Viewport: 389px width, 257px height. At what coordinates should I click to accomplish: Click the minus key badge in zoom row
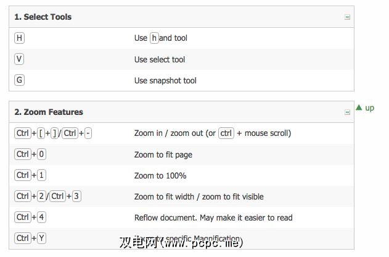point(88,133)
